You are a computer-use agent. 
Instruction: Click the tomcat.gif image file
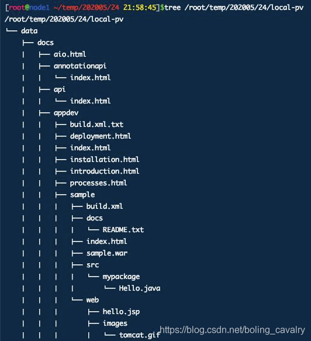[140, 335]
